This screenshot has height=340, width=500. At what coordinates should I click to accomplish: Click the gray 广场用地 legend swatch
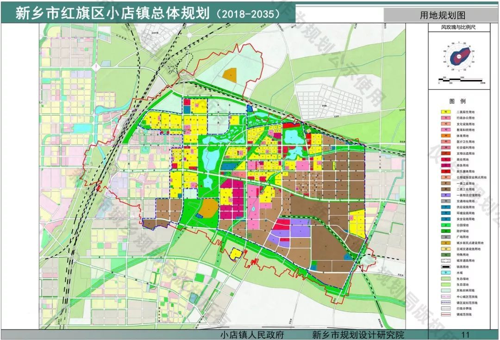tap(446, 237)
